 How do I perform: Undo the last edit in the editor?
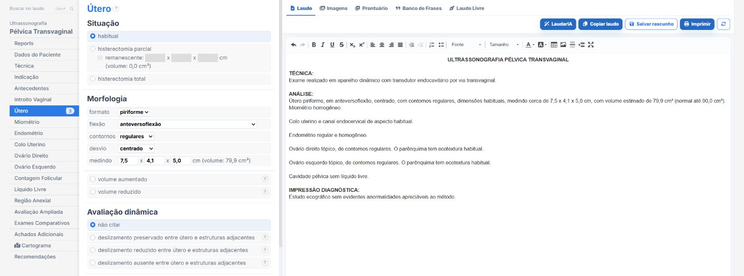(293, 45)
